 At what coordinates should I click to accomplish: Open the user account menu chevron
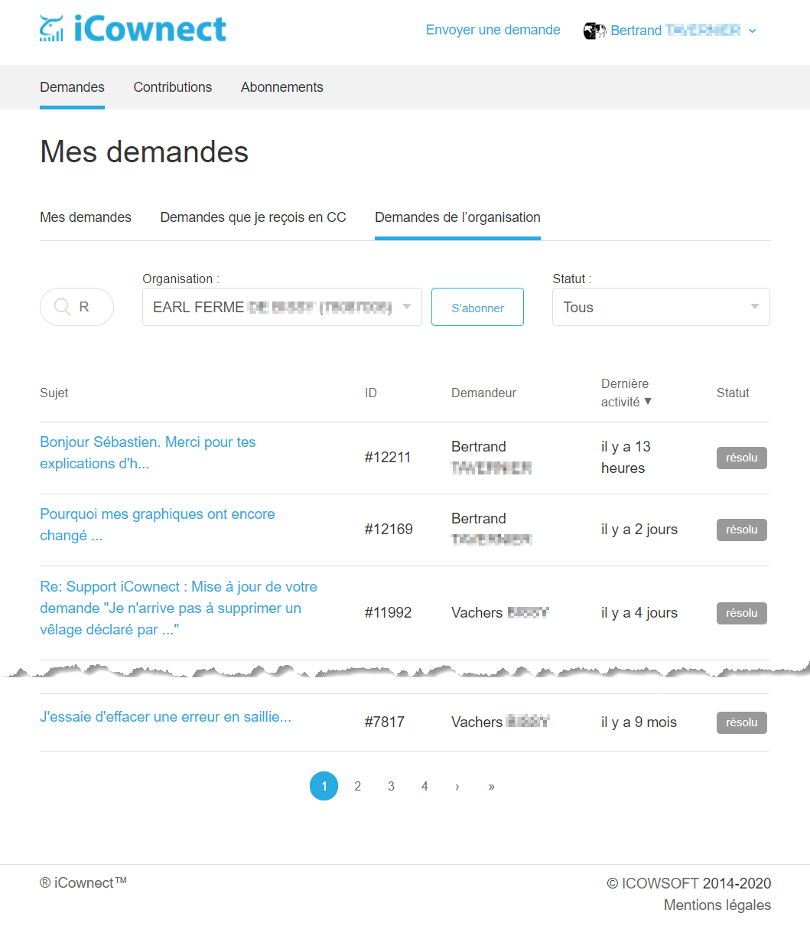[752, 31]
